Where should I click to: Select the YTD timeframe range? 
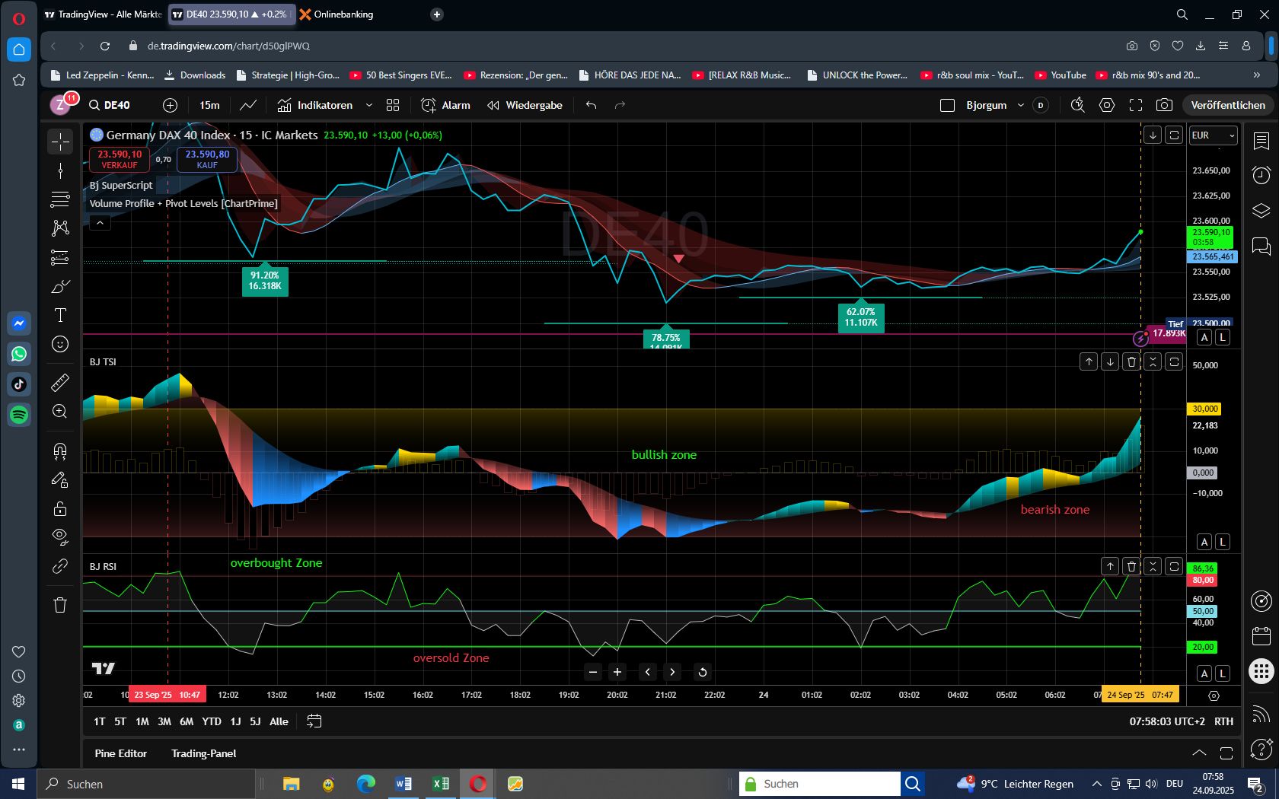pyautogui.click(x=212, y=721)
